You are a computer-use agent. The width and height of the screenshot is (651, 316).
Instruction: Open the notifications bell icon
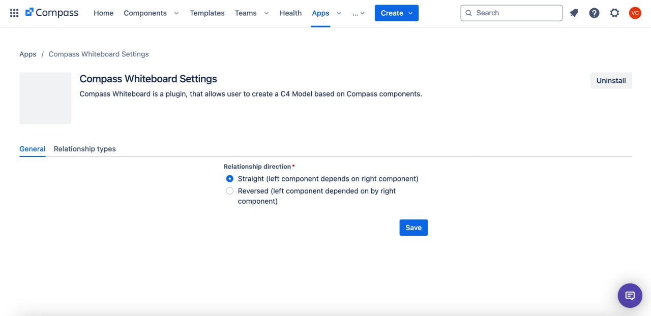574,13
